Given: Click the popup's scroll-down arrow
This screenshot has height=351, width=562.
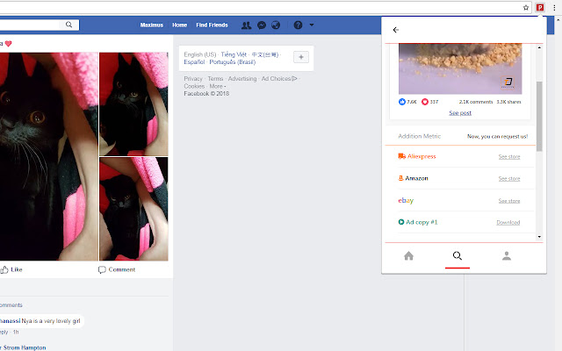Looking at the screenshot, I should (539, 237).
